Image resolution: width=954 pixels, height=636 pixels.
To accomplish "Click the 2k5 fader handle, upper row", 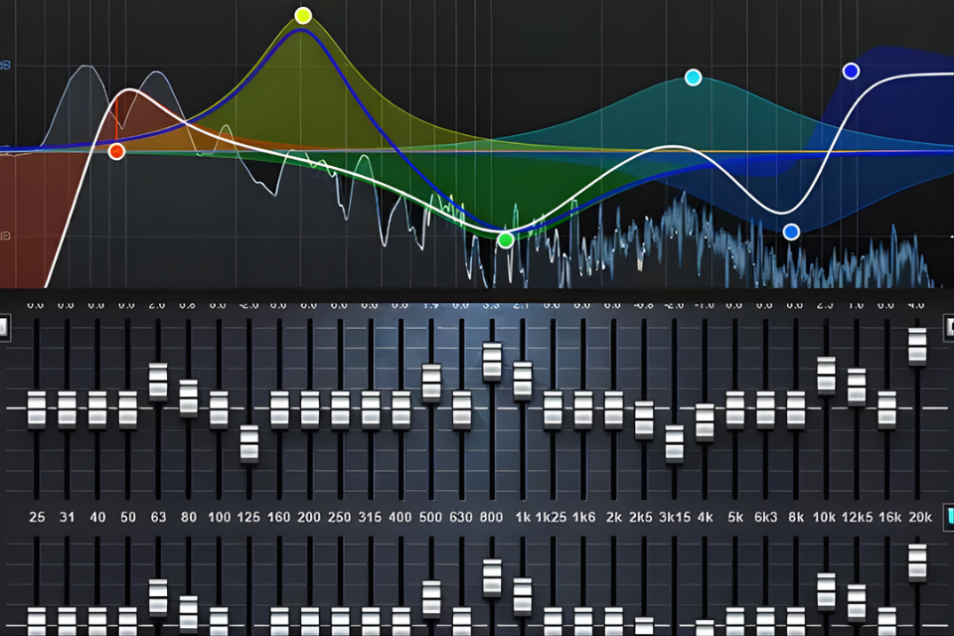I will click(x=644, y=419).
